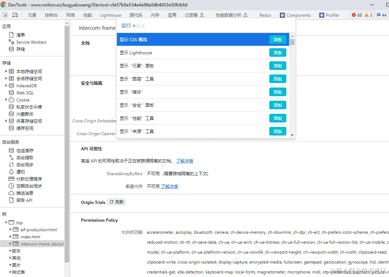Click the 刷新 button beside Origin Trials
This screenshot has height=277, width=389.
(x=117, y=202)
